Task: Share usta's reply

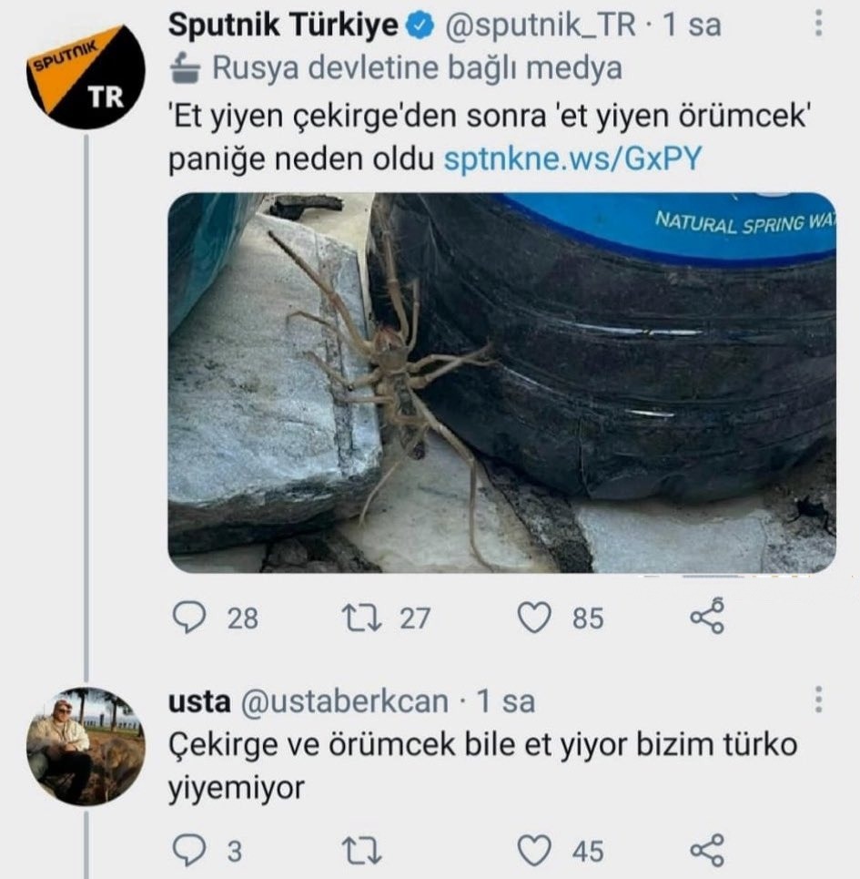Action: click(x=707, y=850)
